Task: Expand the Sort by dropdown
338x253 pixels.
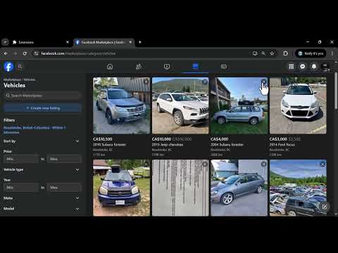Action: click(x=42, y=141)
